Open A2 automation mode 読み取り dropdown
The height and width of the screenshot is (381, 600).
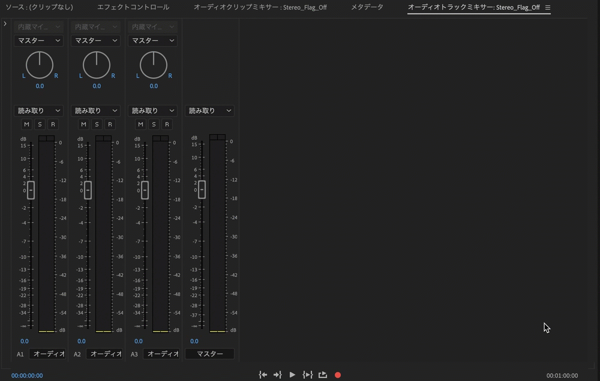pos(95,111)
